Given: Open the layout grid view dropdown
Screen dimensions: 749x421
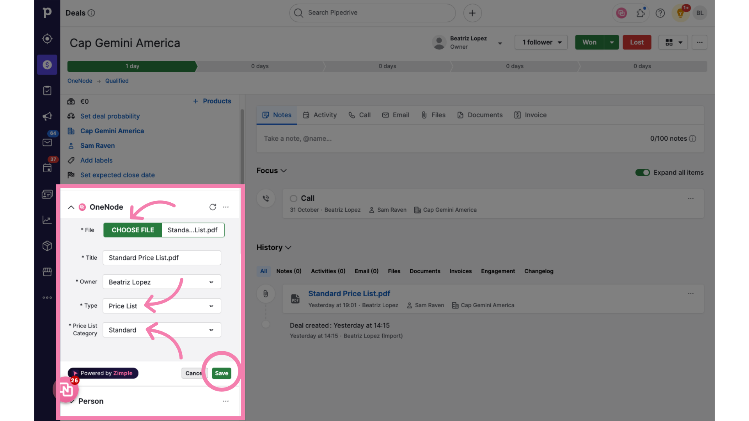Looking at the screenshot, I should point(673,42).
